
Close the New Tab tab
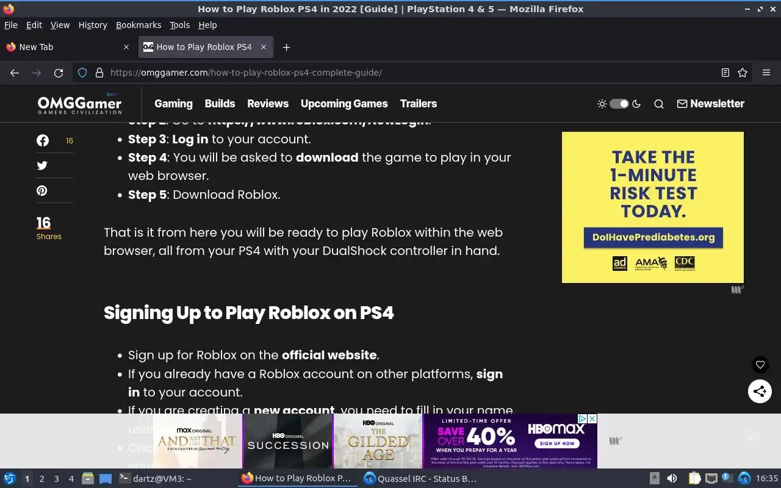click(x=126, y=47)
